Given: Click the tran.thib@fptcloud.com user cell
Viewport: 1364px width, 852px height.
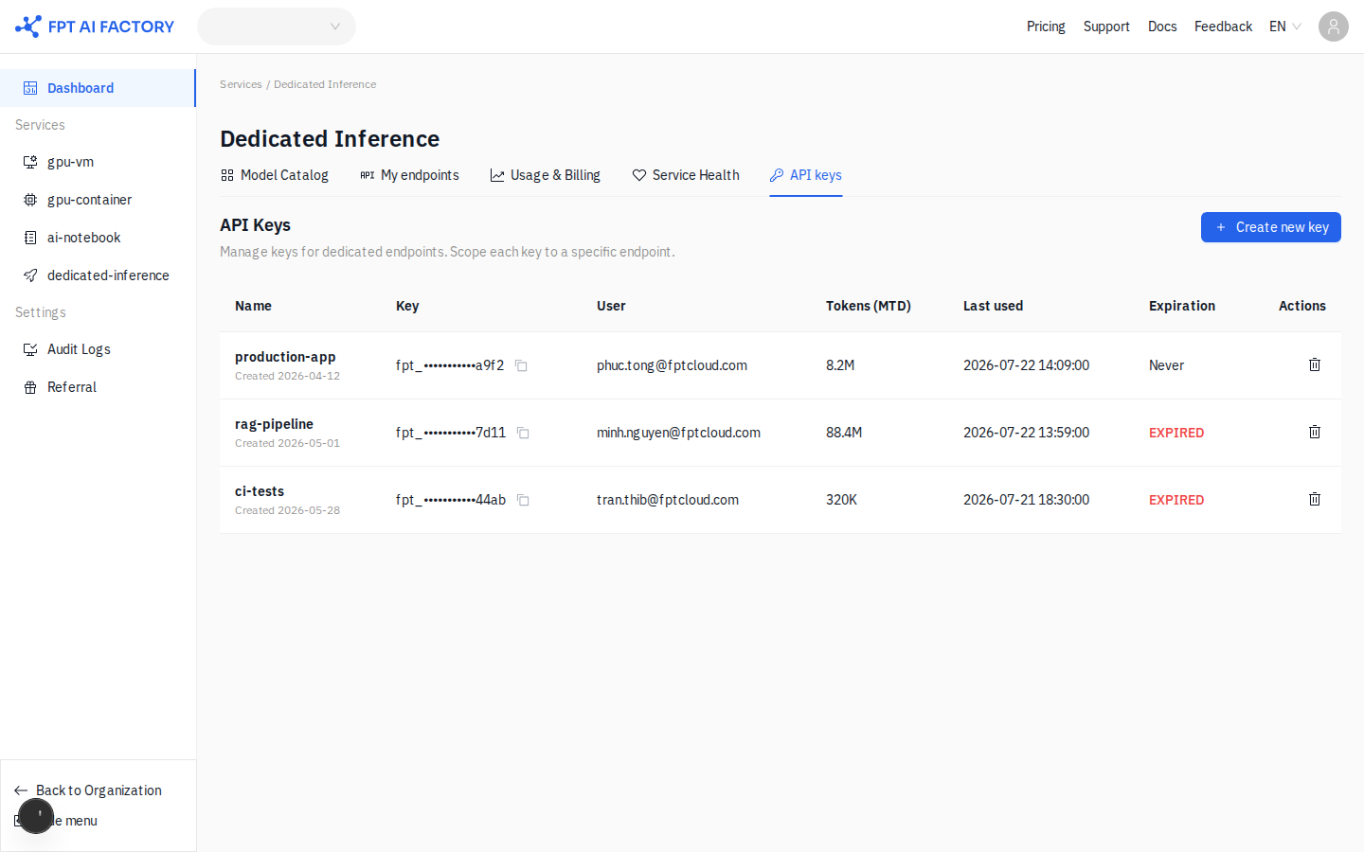Looking at the screenshot, I should click(x=668, y=500).
